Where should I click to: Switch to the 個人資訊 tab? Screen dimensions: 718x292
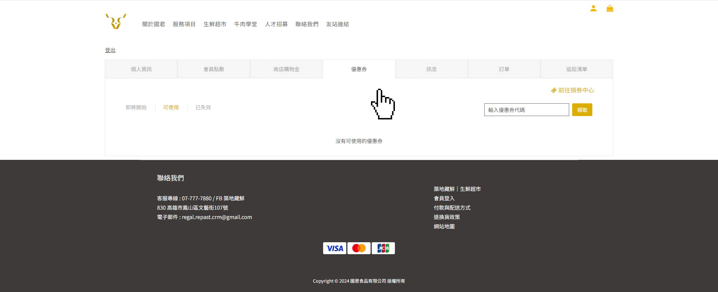[141, 69]
